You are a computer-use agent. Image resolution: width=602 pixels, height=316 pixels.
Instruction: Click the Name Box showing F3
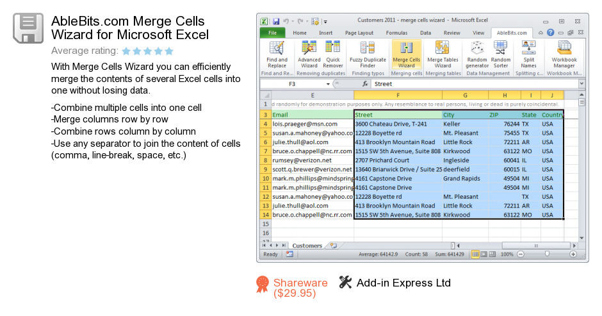click(x=293, y=84)
